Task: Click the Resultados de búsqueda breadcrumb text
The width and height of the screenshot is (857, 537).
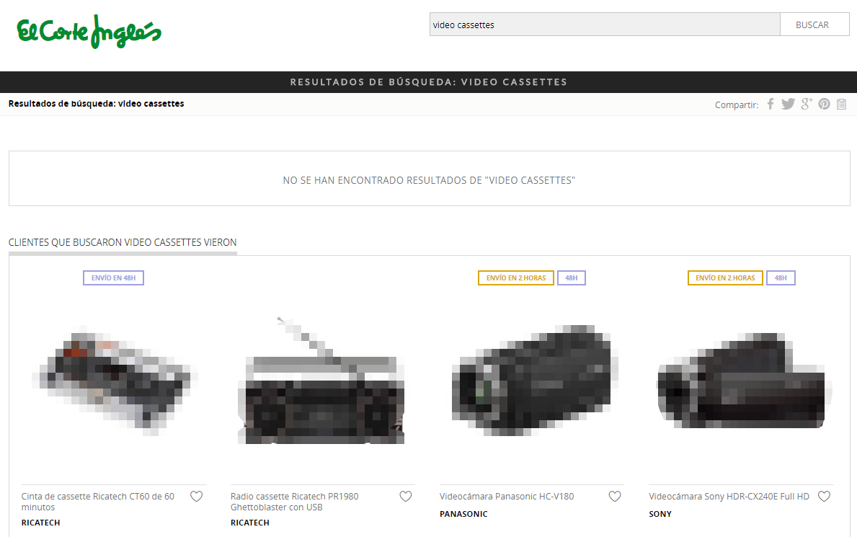Action: click(x=96, y=103)
